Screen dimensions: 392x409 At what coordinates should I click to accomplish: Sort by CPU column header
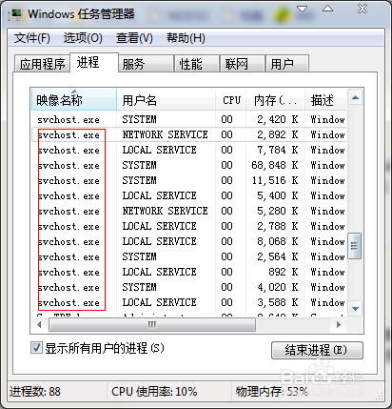tap(231, 100)
